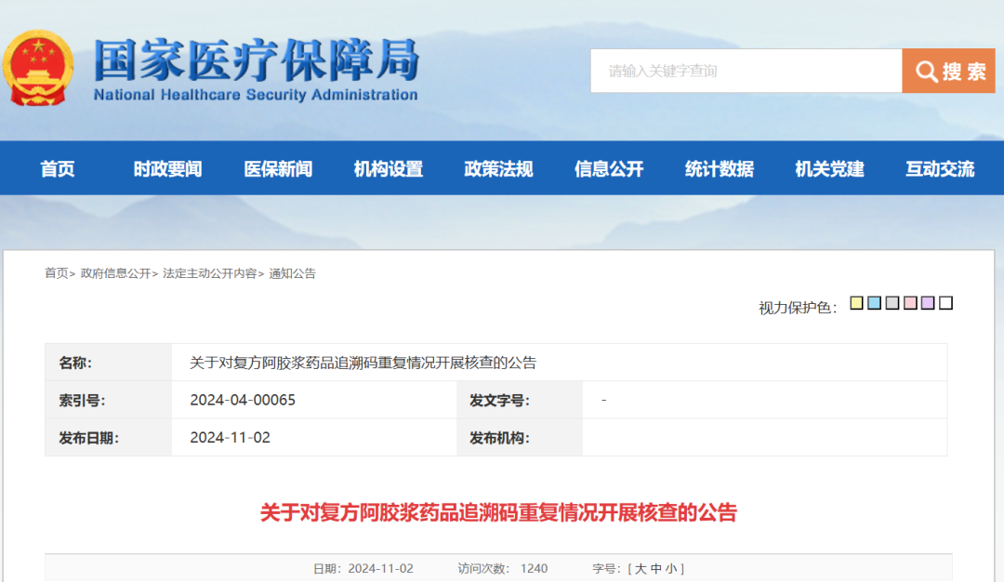Set font size to 小 (small)

[x=671, y=569]
